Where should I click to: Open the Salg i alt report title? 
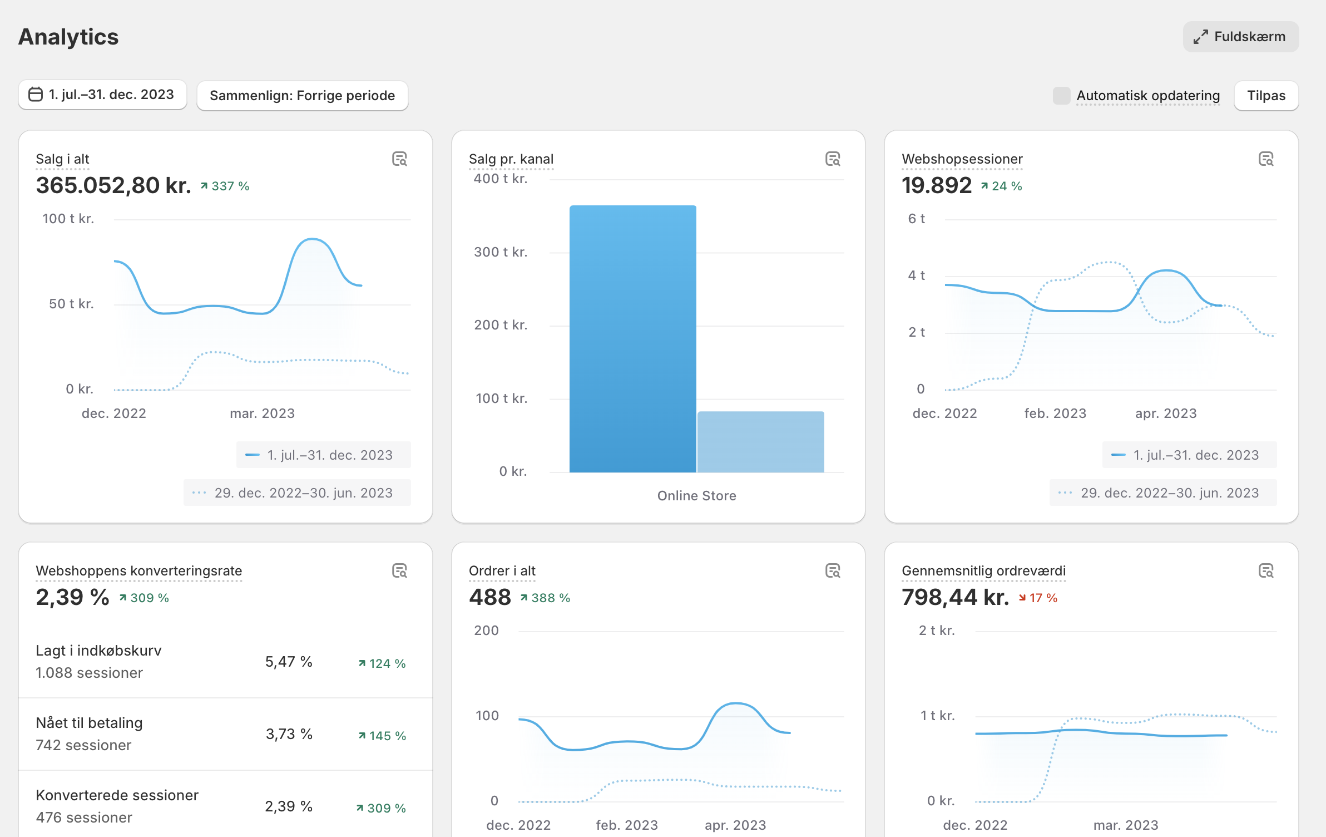[x=62, y=159]
